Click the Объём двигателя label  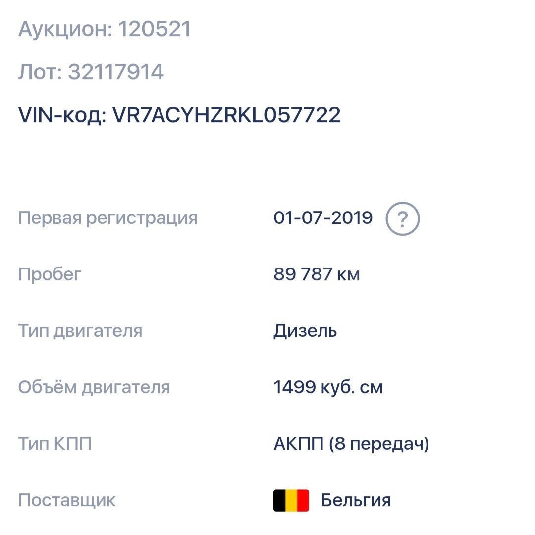point(94,387)
